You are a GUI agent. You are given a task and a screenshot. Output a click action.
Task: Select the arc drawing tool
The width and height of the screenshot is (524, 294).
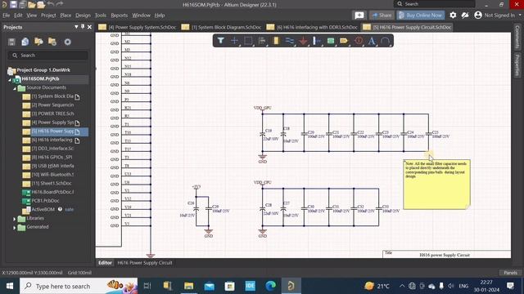(385, 41)
